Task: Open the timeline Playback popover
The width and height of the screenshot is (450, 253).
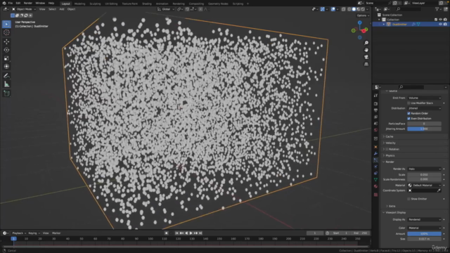Action: [19, 233]
